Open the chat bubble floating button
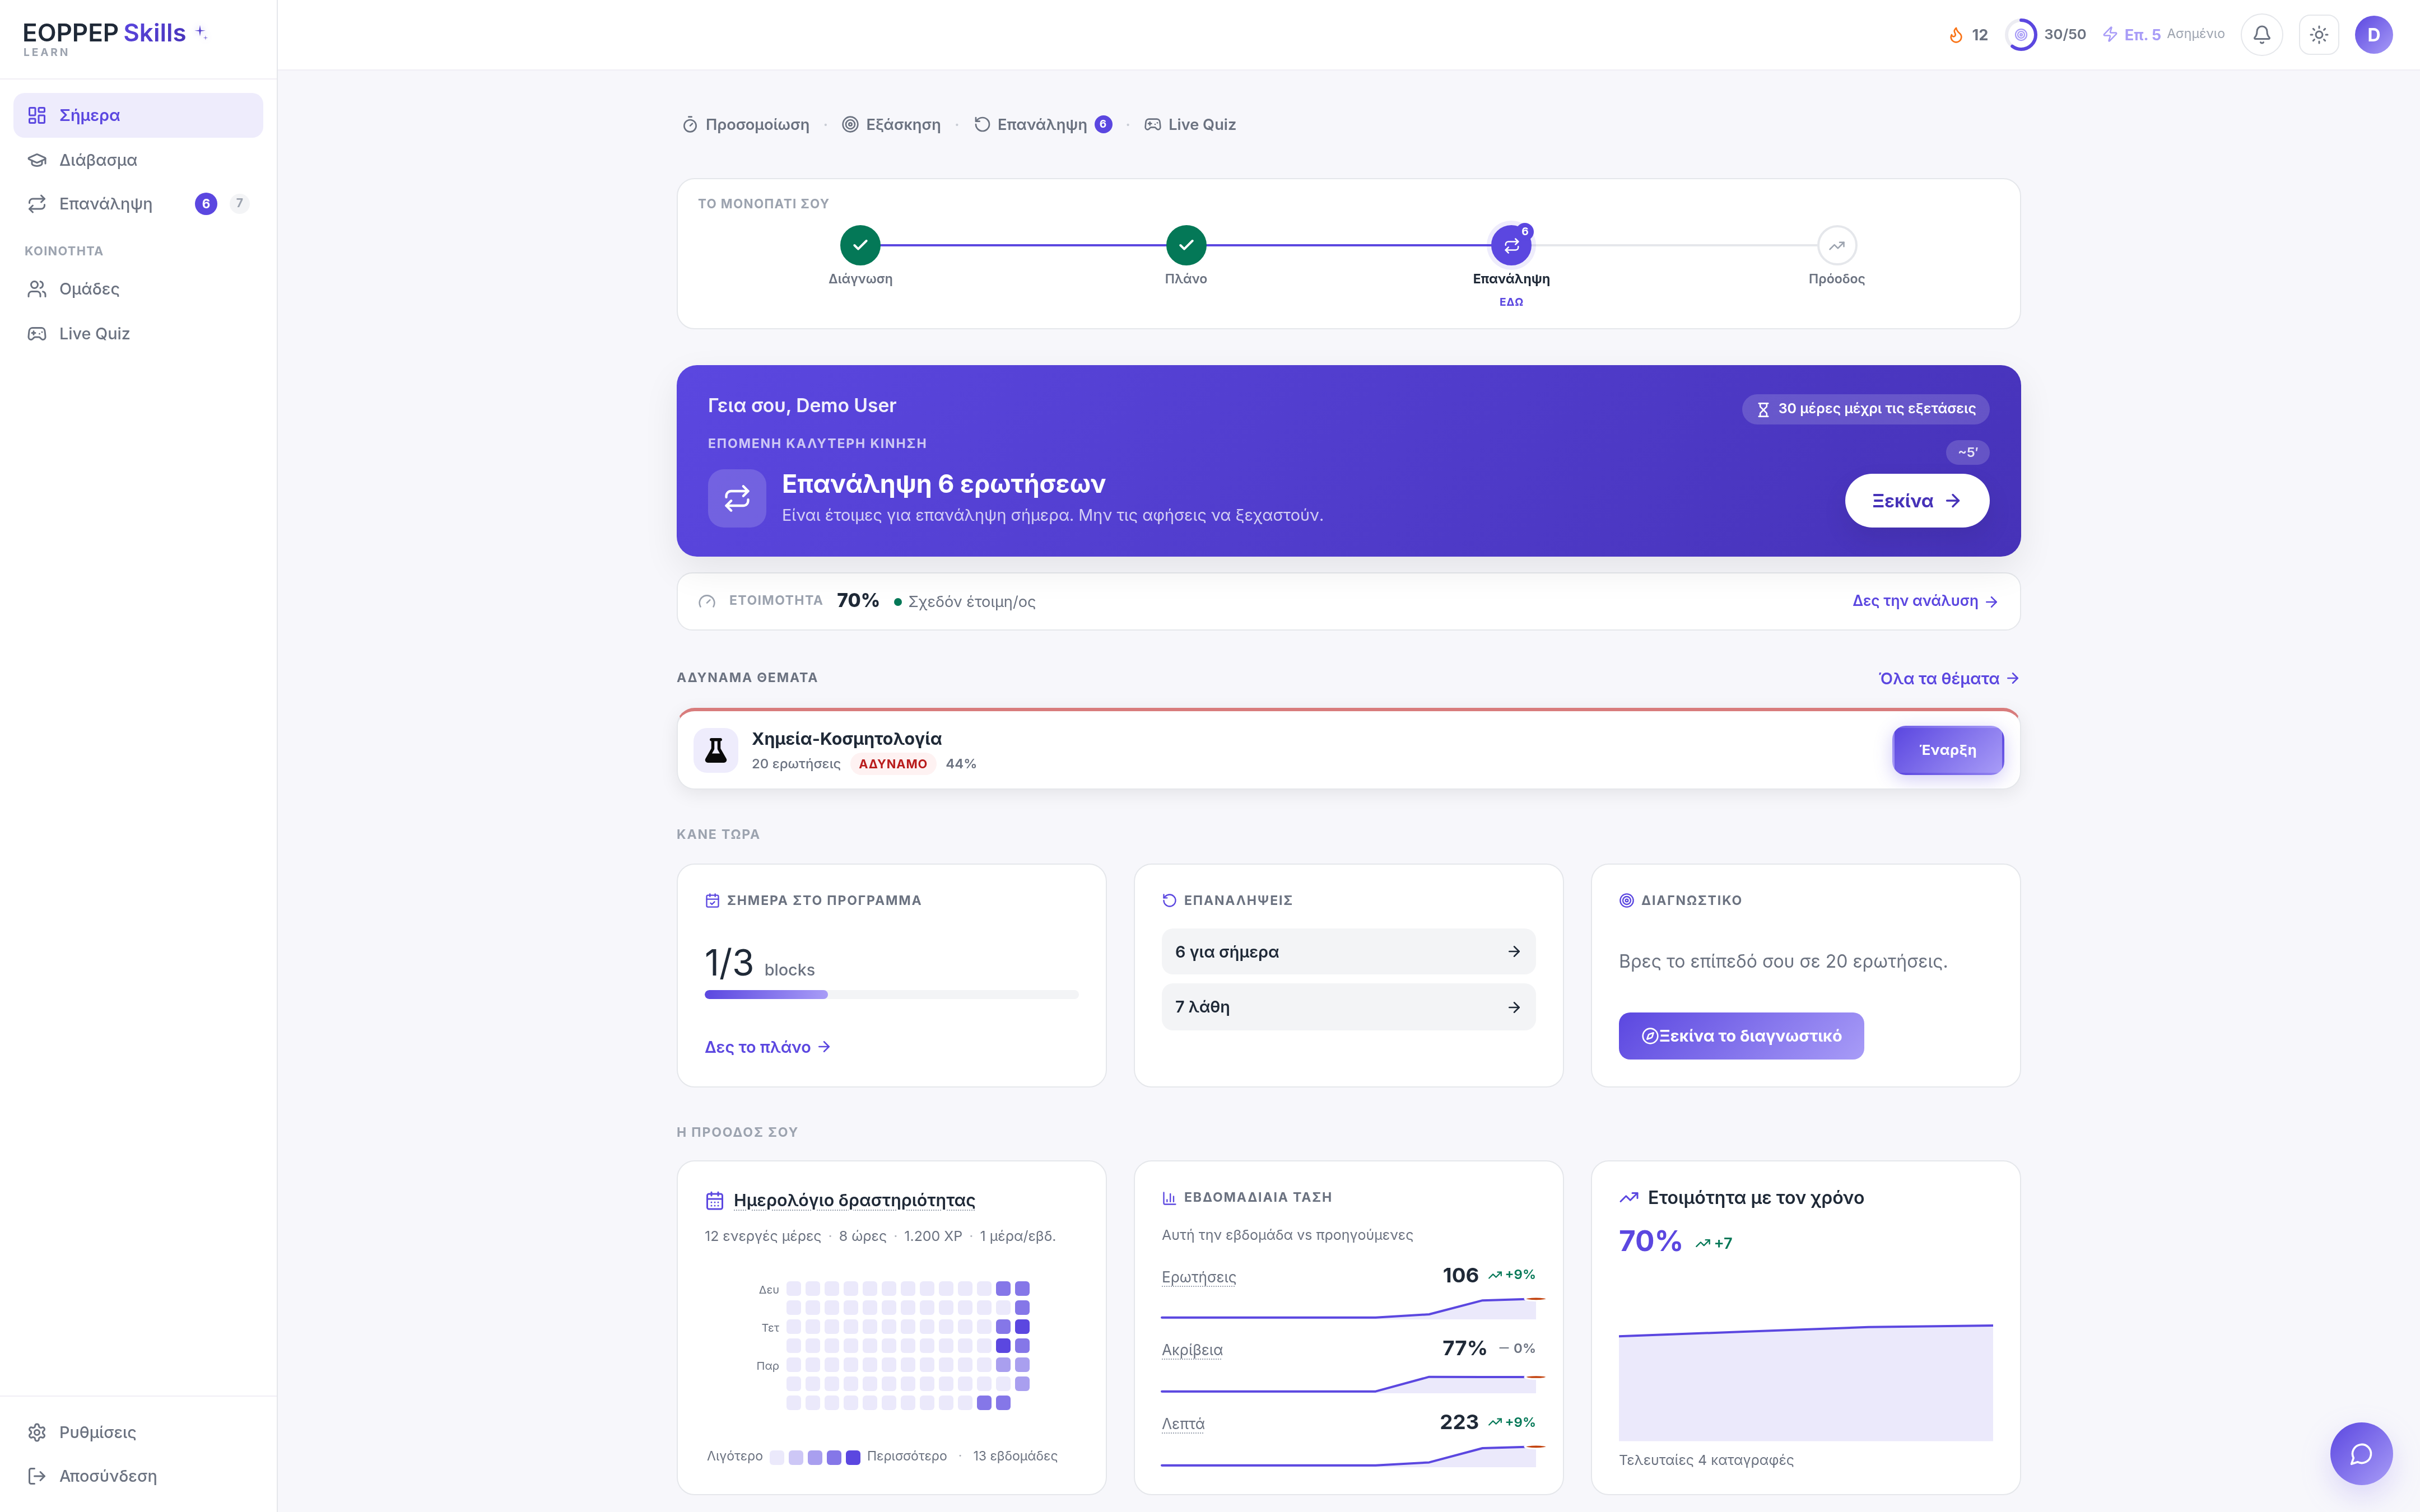The image size is (2420, 1512). pyautogui.click(x=2361, y=1453)
